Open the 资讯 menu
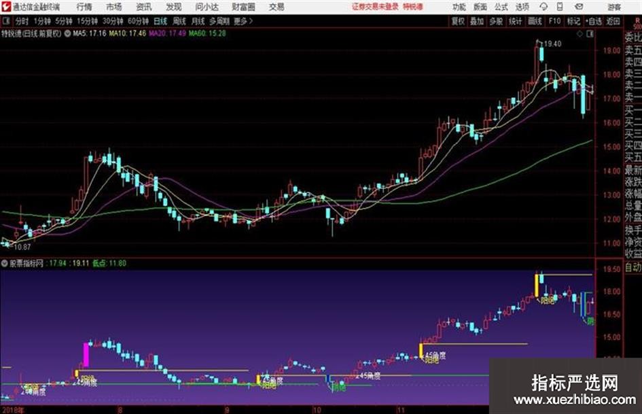Image resolution: width=642 pixels, height=414 pixels. (144, 7)
